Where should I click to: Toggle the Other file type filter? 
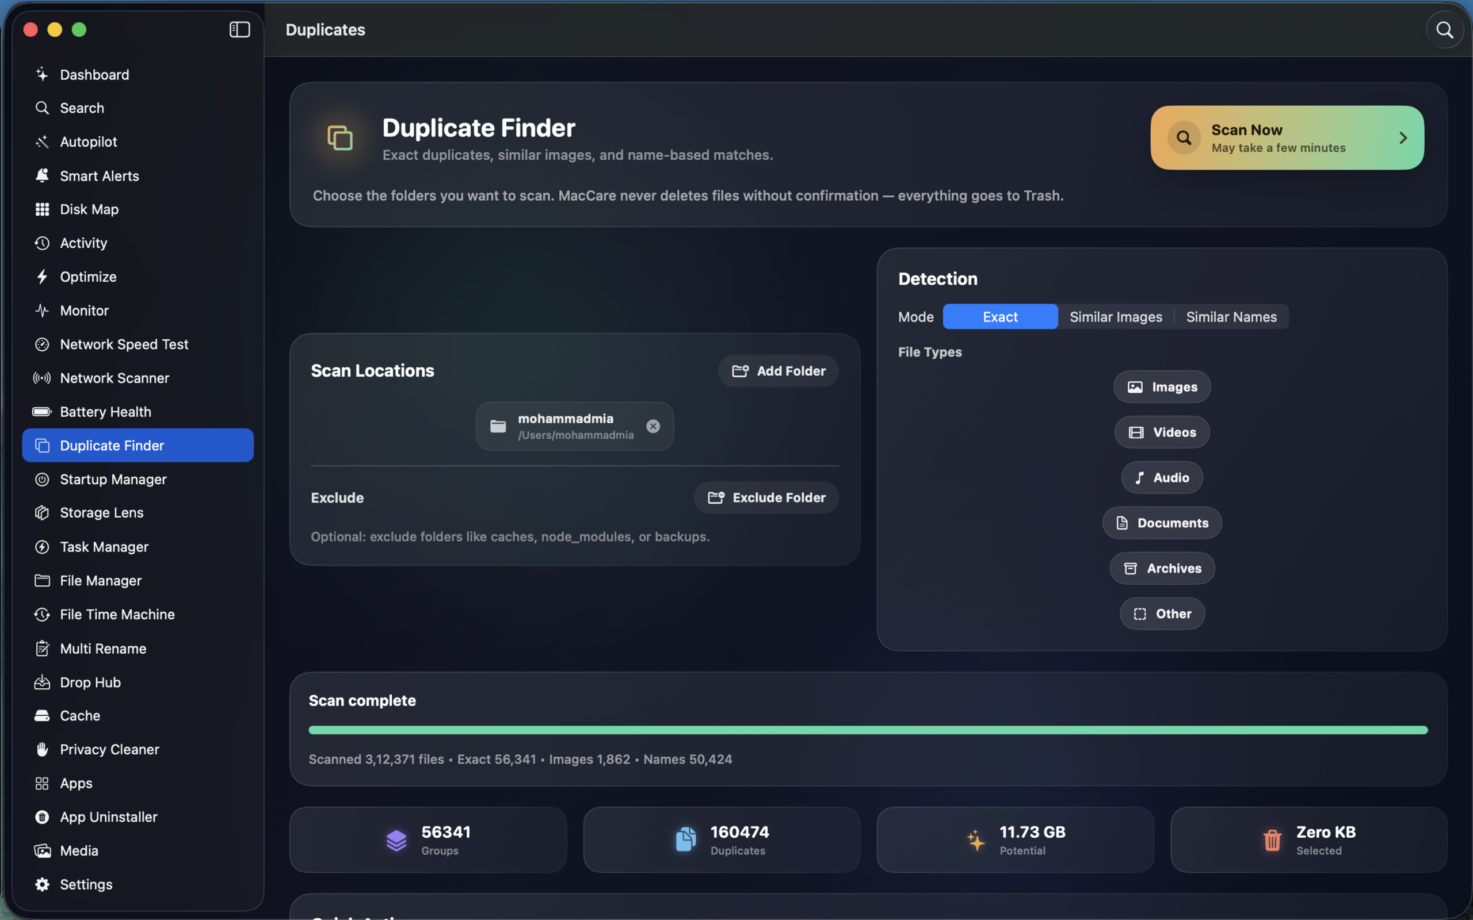[x=1162, y=614]
